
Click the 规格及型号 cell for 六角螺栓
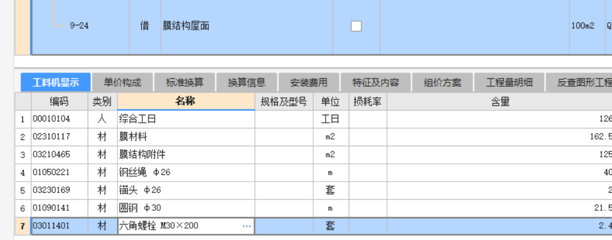coord(284,226)
